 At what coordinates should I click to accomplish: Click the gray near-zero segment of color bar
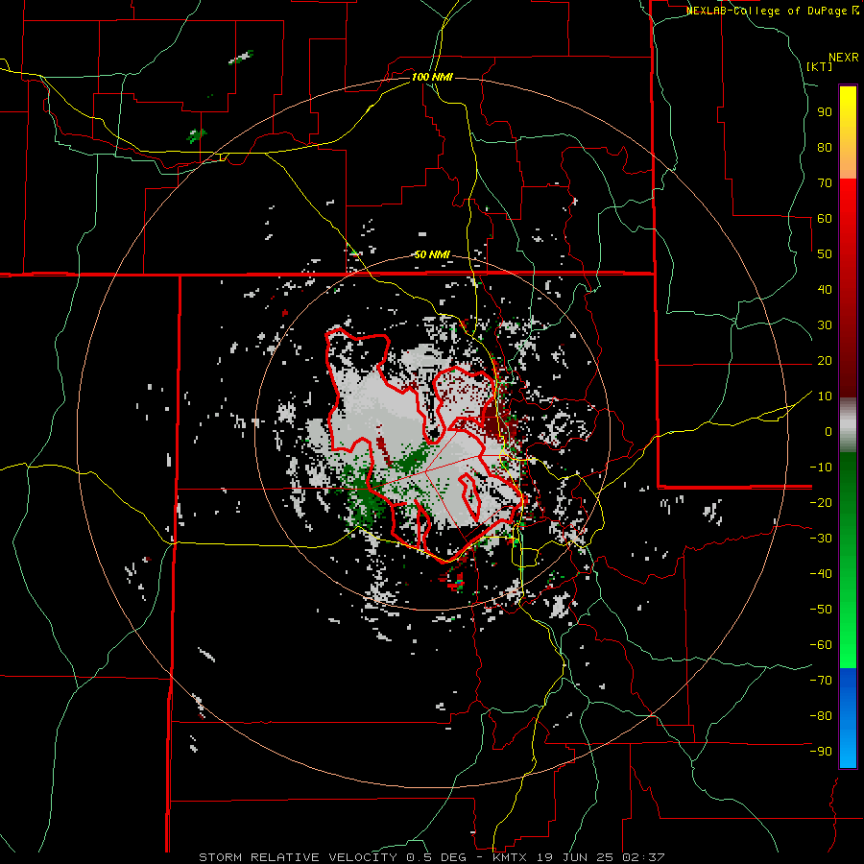pos(848,425)
